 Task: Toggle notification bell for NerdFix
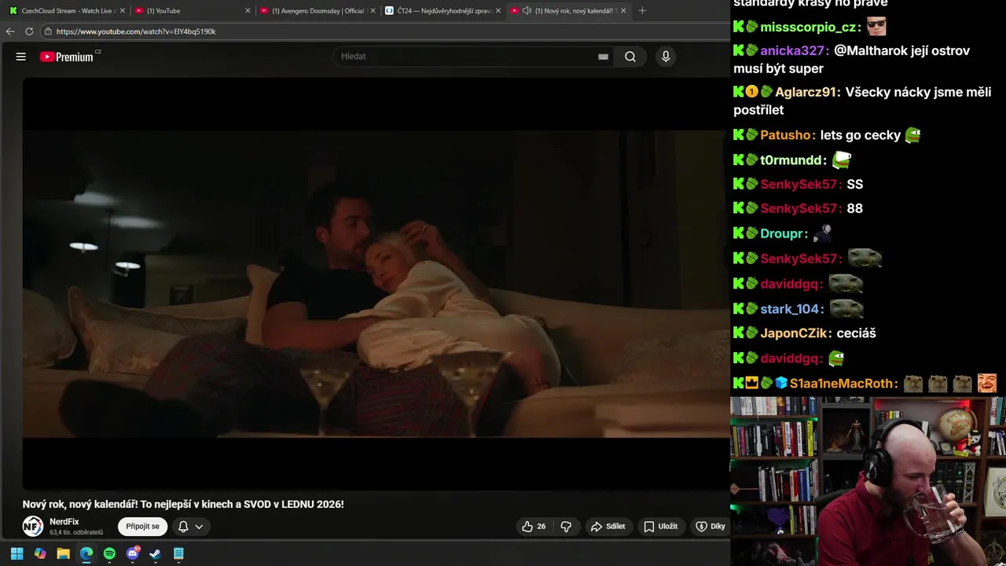(x=183, y=527)
